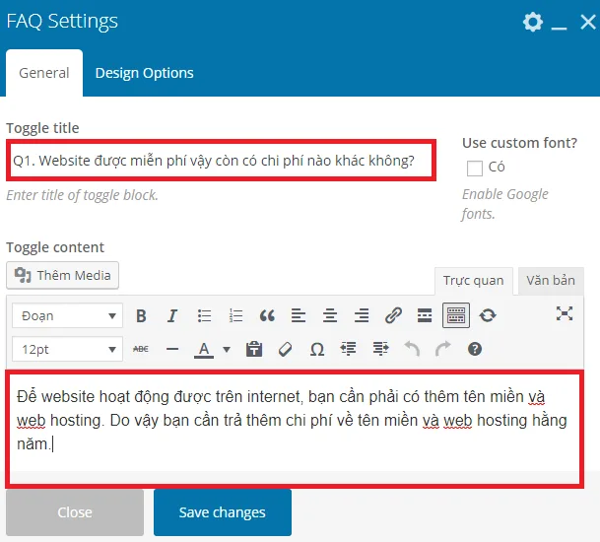Insert a numbered list
600x542 pixels.
pyautogui.click(x=235, y=315)
